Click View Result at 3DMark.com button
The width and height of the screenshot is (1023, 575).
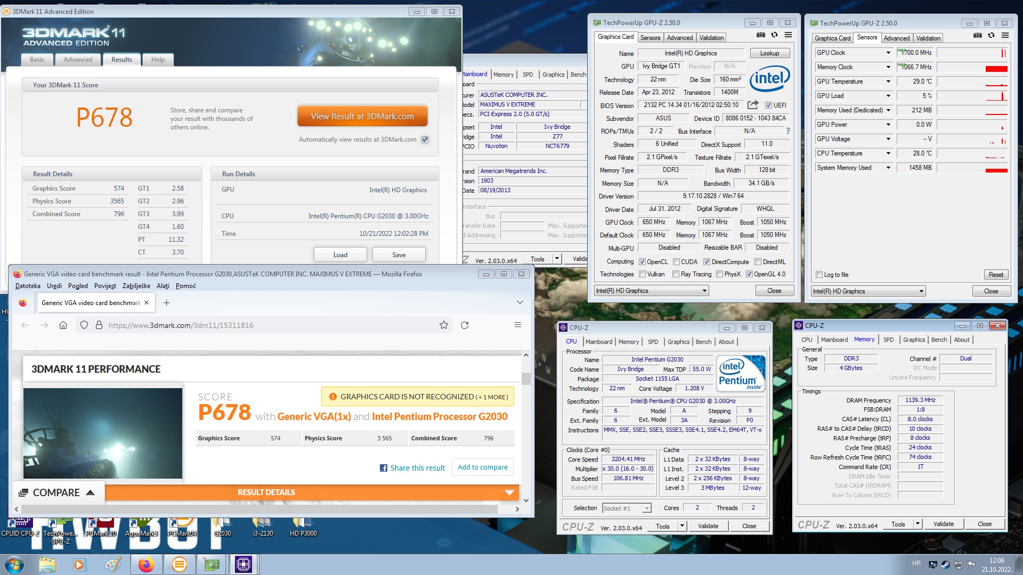pos(362,116)
